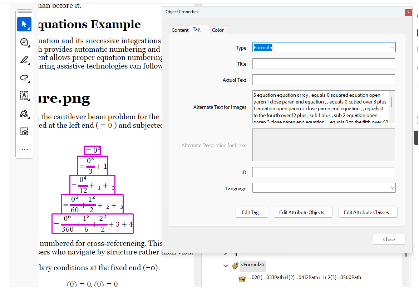Open the Language dropdown
The image size is (419, 288).
[x=324, y=188]
